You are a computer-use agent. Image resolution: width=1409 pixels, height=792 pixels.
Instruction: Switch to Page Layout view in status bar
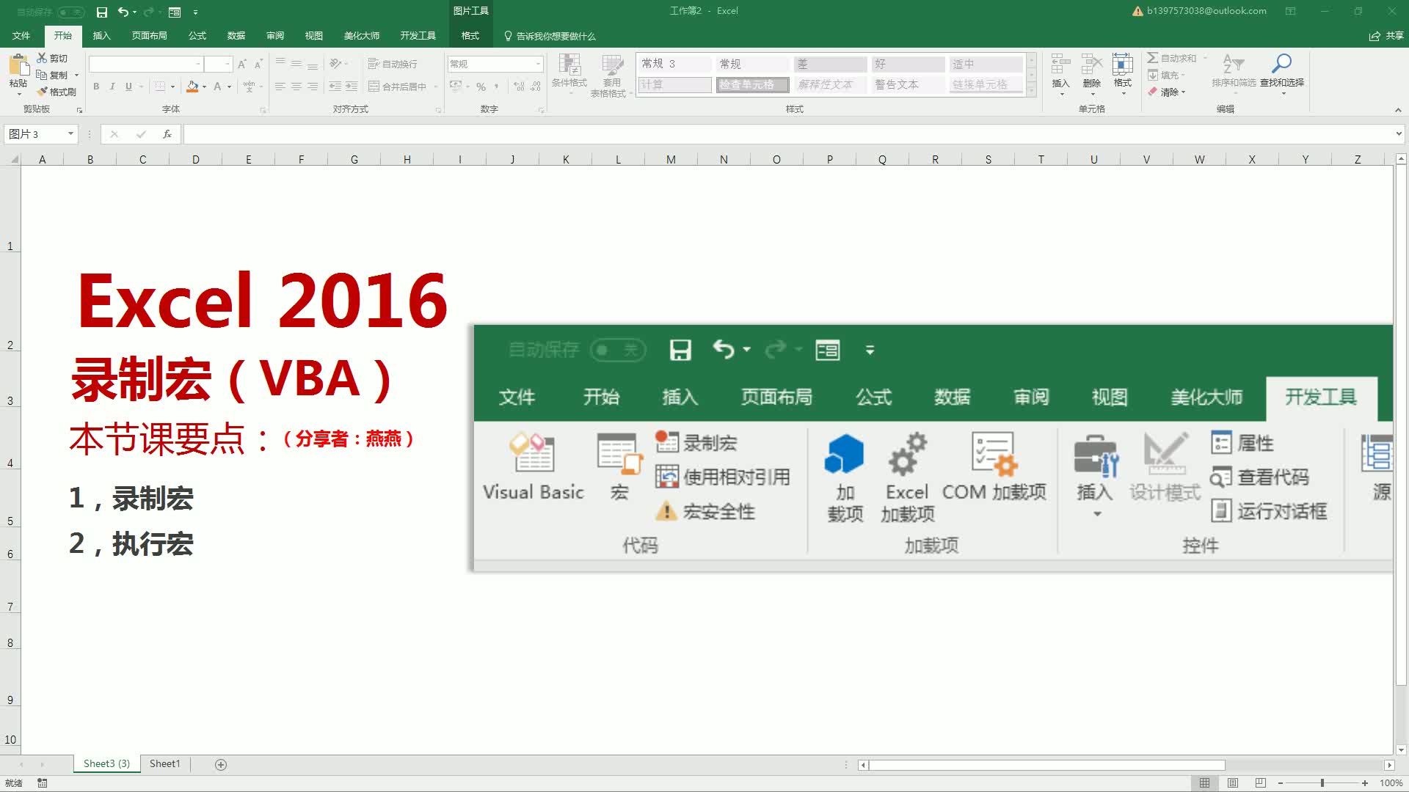[1233, 783]
